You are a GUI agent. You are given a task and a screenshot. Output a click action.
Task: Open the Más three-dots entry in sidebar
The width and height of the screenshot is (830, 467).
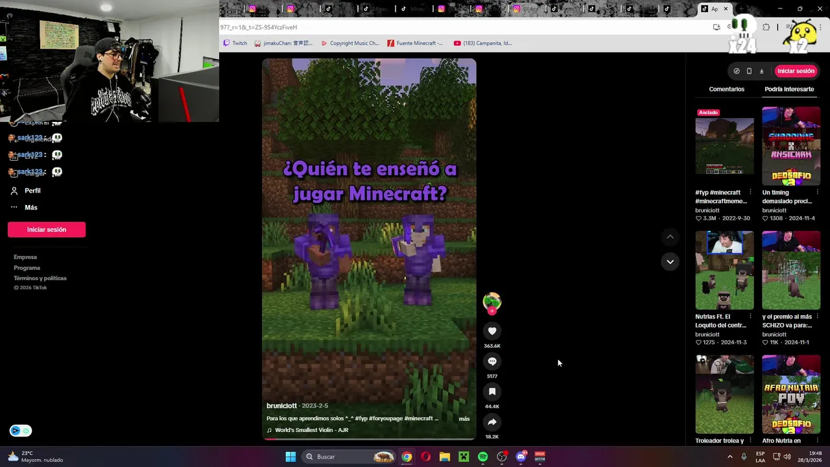click(x=25, y=208)
